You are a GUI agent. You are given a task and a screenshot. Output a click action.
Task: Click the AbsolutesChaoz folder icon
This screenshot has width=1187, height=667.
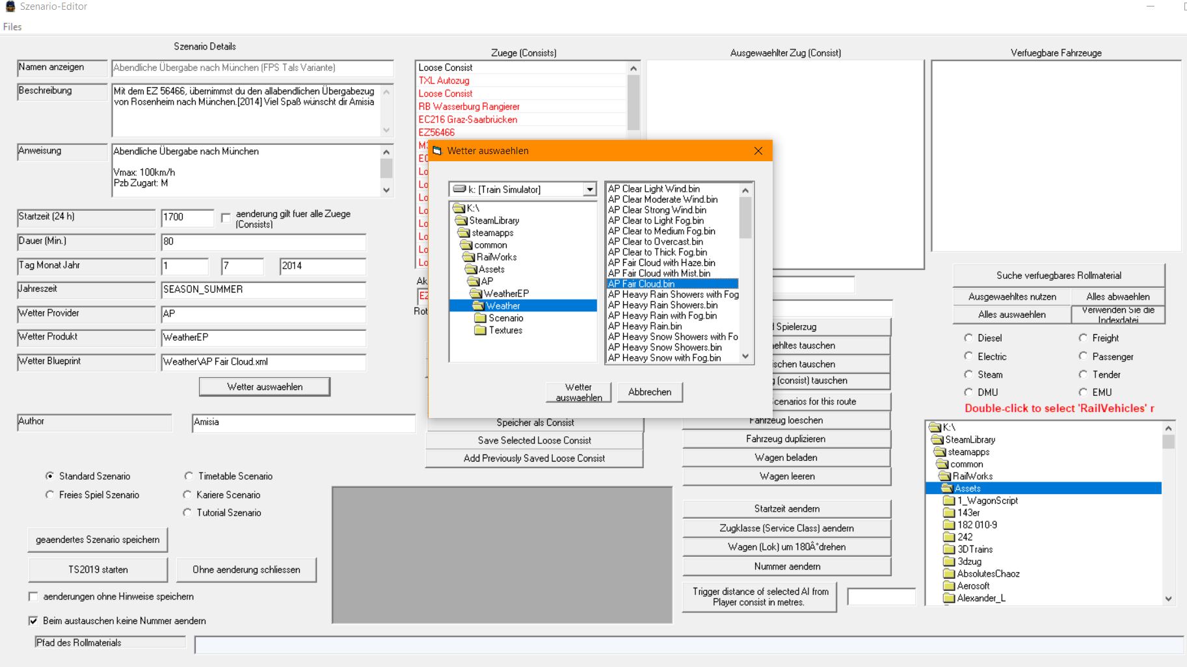click(x=949, y=573)
